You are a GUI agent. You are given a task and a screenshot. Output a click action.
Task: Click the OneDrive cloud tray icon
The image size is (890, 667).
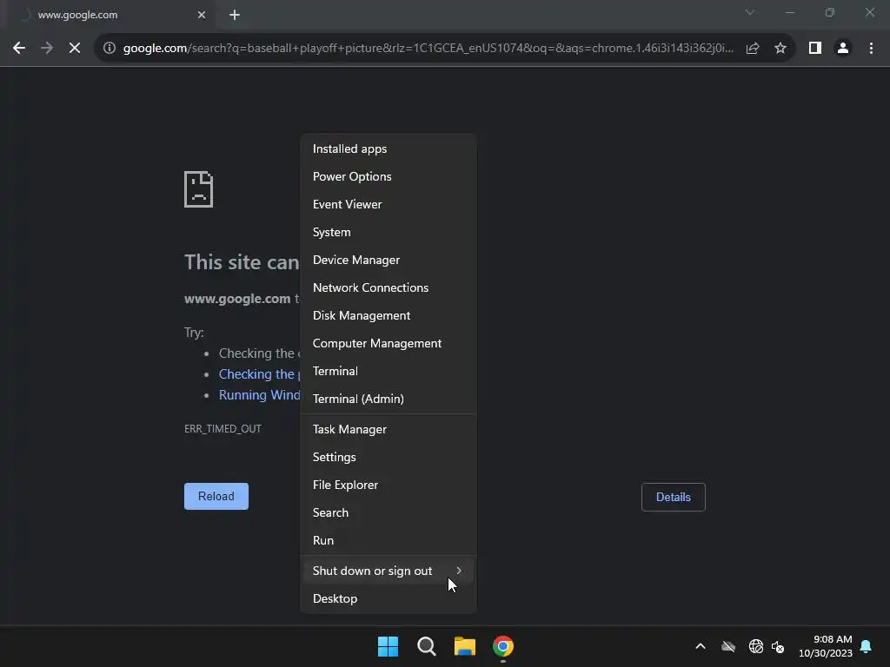[x=728, y=646]
